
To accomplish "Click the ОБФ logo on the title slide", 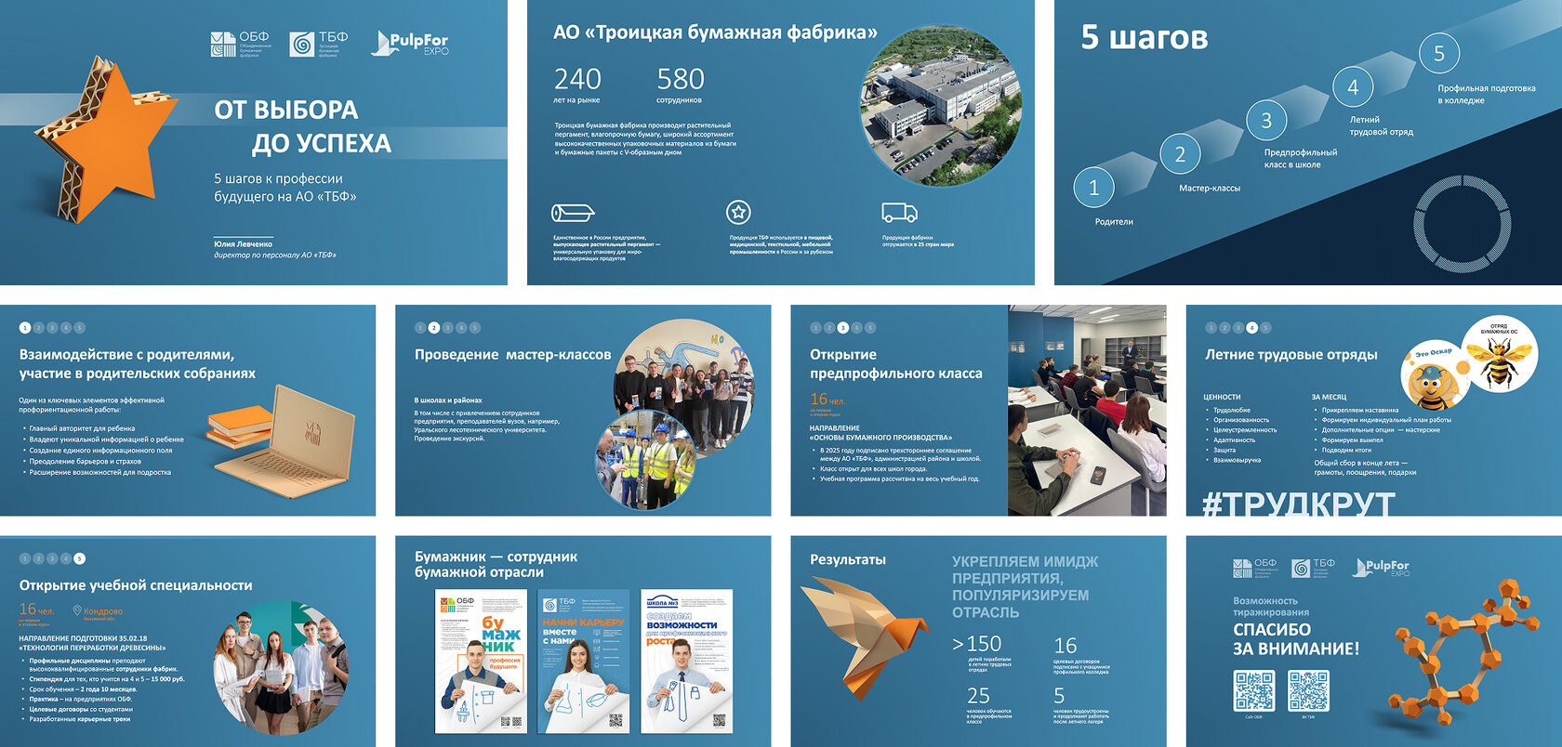I will [241, 44].
